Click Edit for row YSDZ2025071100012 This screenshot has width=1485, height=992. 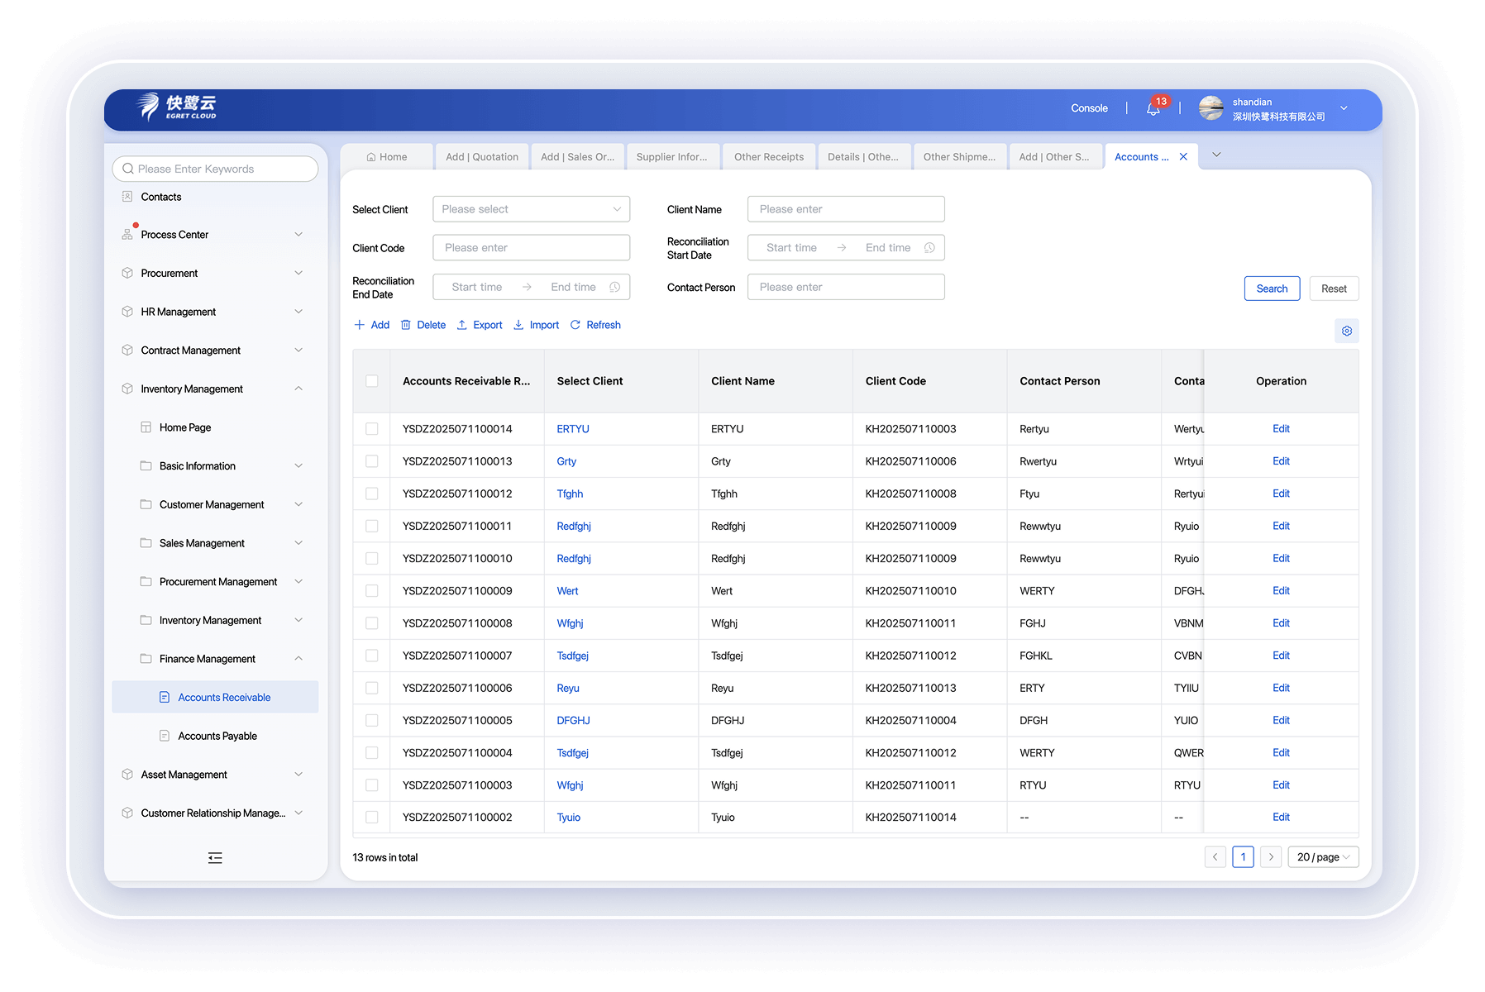click(1281, 494)
